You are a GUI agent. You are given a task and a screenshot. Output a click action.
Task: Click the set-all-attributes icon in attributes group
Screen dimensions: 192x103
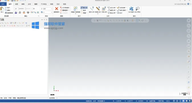pyautogui.click(x=32, y=12)
